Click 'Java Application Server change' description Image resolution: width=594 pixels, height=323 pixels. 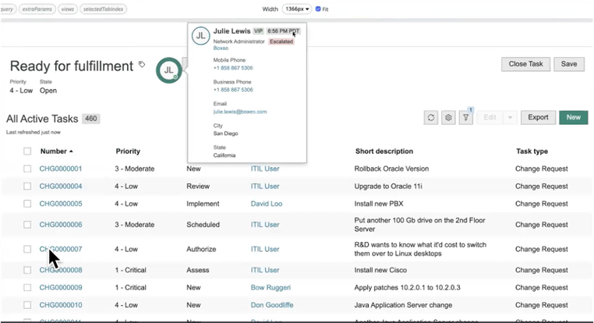click(403, 305)
